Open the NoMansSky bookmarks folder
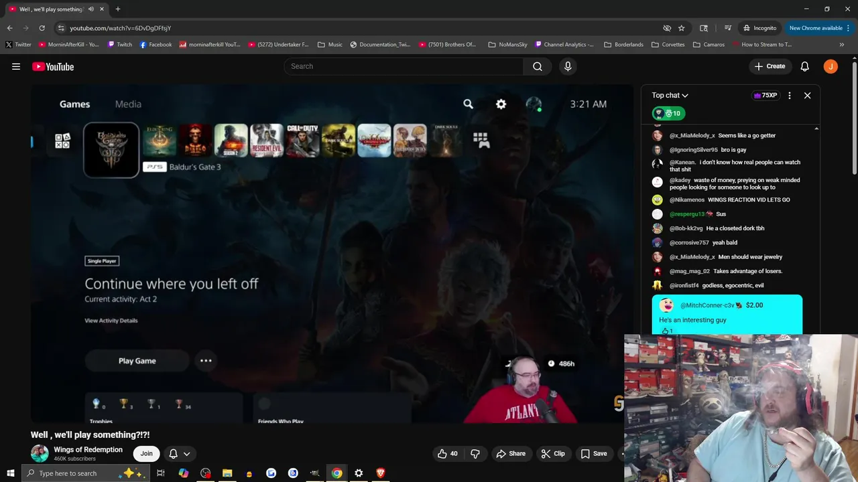Image resolution: width=858 pixels, height=482 pixels. 507,44
